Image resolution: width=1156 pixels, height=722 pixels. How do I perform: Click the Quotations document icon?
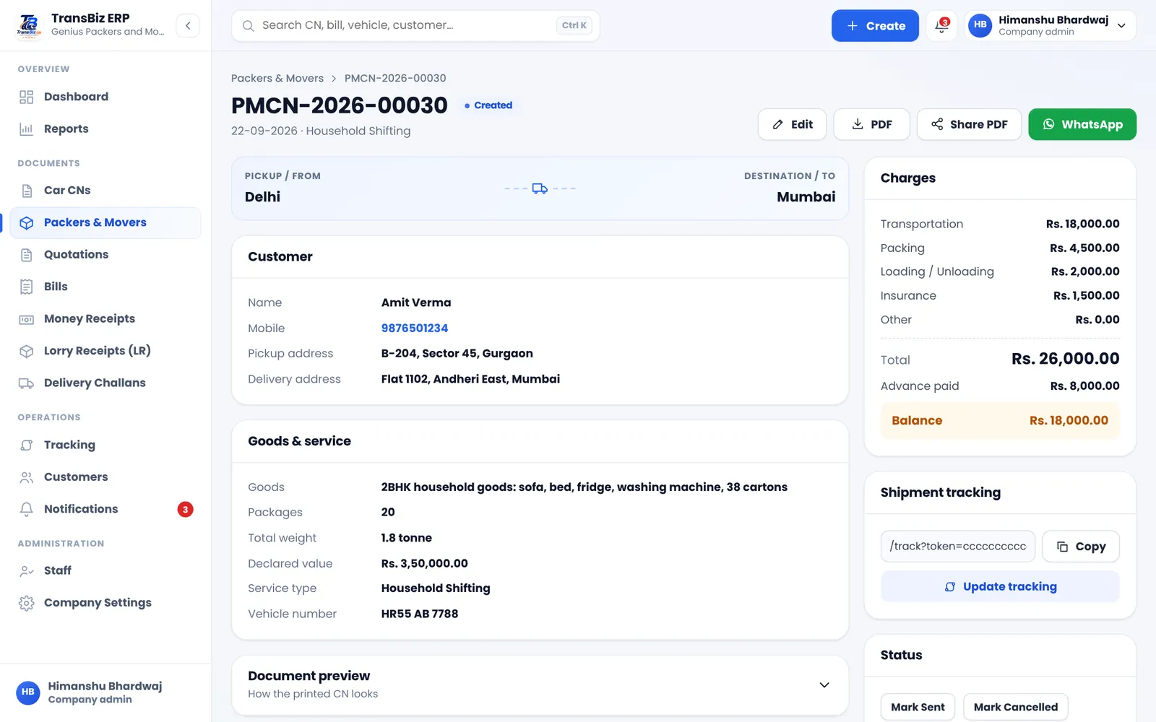click(x=27, y=255)
